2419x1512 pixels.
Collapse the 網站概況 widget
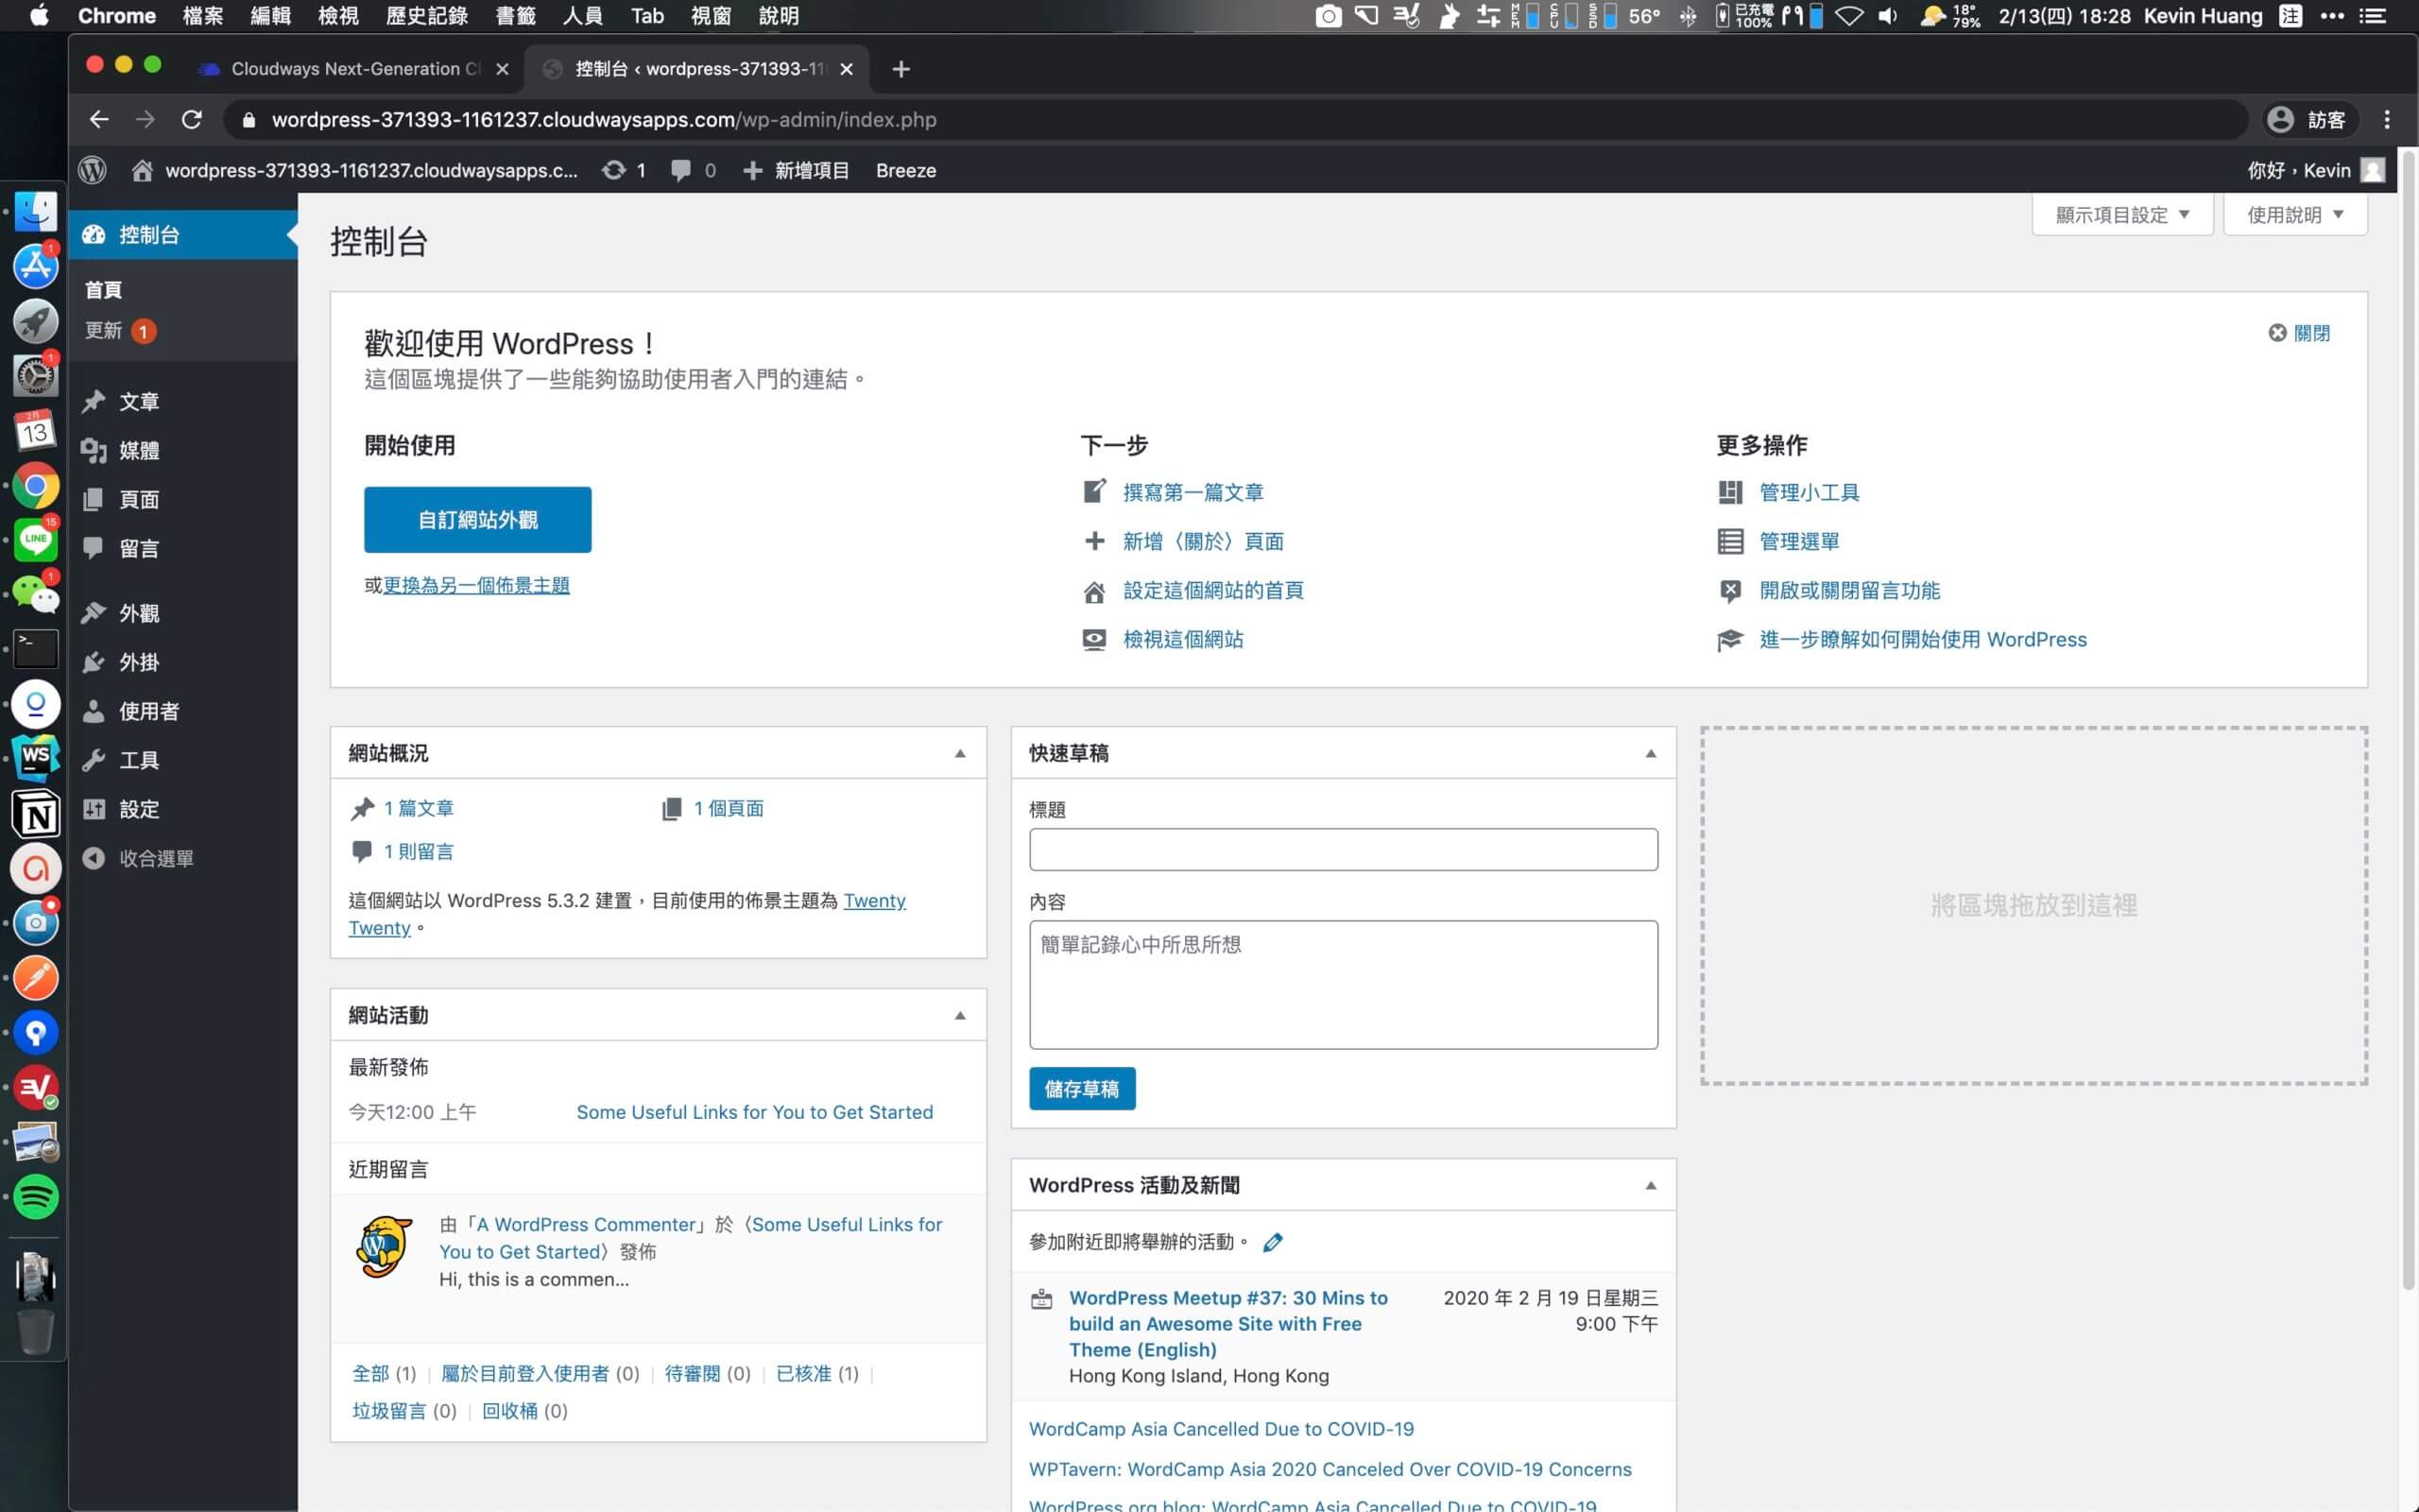(960, 753)
